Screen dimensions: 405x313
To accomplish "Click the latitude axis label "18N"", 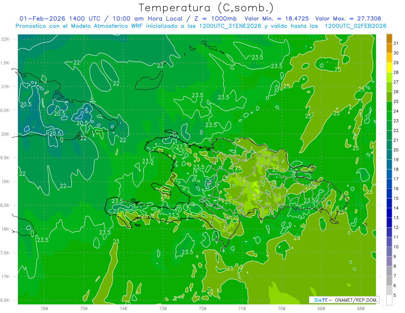I will (5, 229).
